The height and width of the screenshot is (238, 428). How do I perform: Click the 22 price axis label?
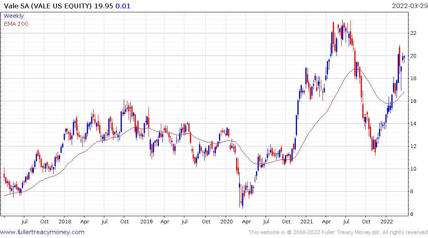click(413, 33)
